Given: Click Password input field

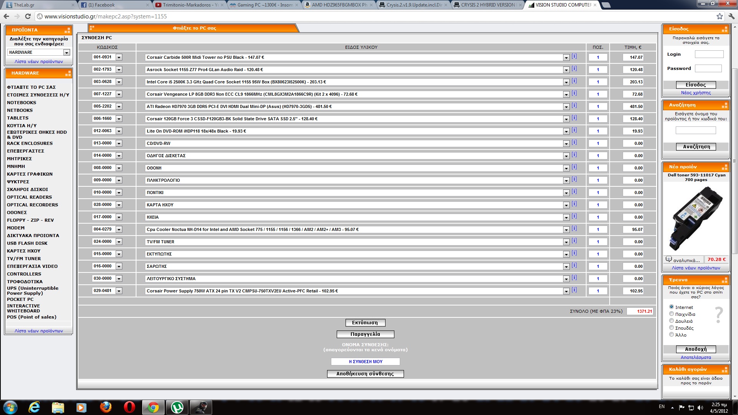Looking at the screenshot, I should tap(708, 68).
